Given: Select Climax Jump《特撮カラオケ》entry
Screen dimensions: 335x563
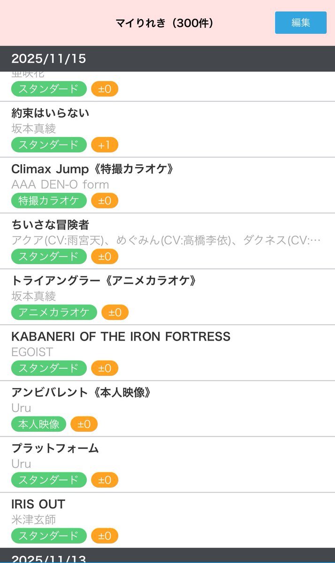Looking at the screenshot, I should point(92,169).
